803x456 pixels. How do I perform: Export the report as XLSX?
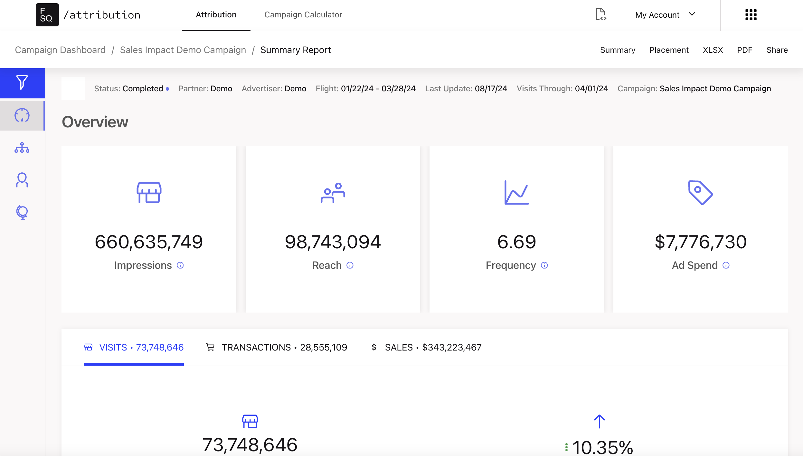(x=713, y=50)
